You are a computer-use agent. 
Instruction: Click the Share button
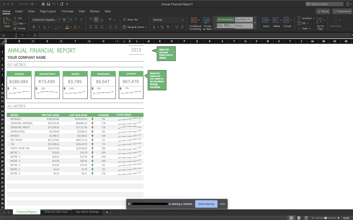click(323, 11)
